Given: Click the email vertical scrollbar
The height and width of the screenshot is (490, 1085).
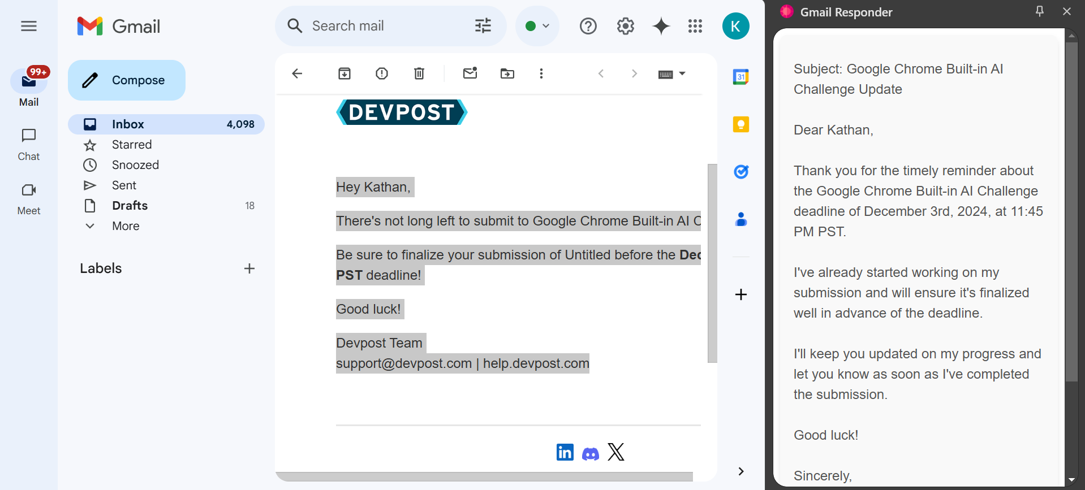Looking at the screenshot, I should pos(712,263).
